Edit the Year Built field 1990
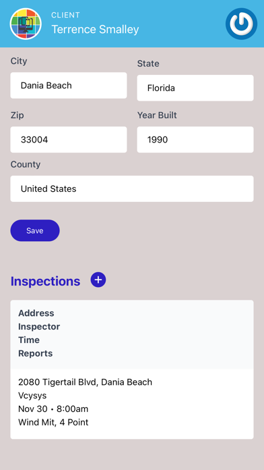 (x=195, y=139)
